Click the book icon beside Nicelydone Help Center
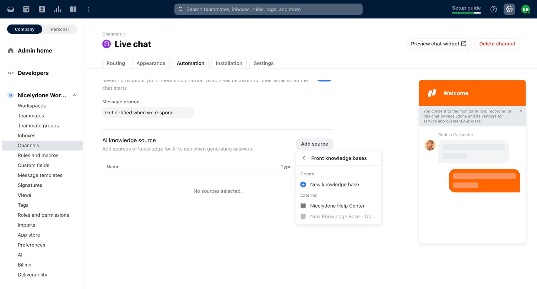Screen dimensions: 537x289 pyautogui.click(x=303, y=206)
